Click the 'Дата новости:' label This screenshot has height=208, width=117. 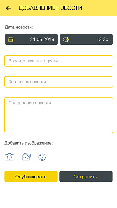pyautogui.click(x=19, y=27)
